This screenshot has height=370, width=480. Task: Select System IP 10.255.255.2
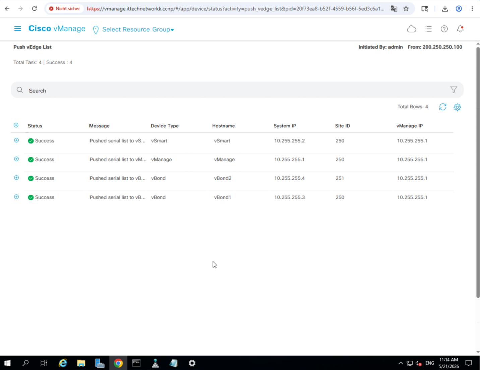coord(289,141)
